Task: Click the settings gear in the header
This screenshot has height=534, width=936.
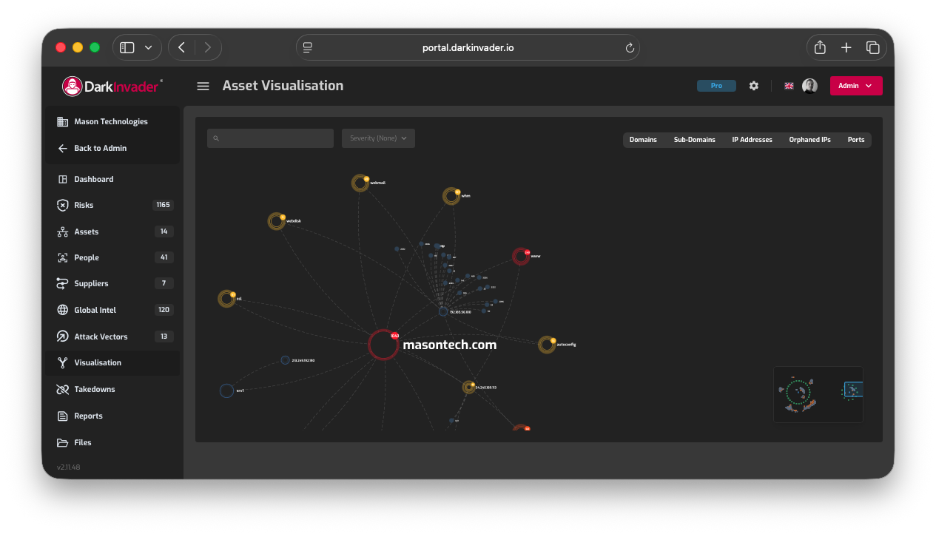Action: (x=753, y=85)
